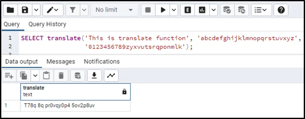This screenshot has height=119, width=305.
Task: Switch to the Query History tab
Action: (47, 24)
